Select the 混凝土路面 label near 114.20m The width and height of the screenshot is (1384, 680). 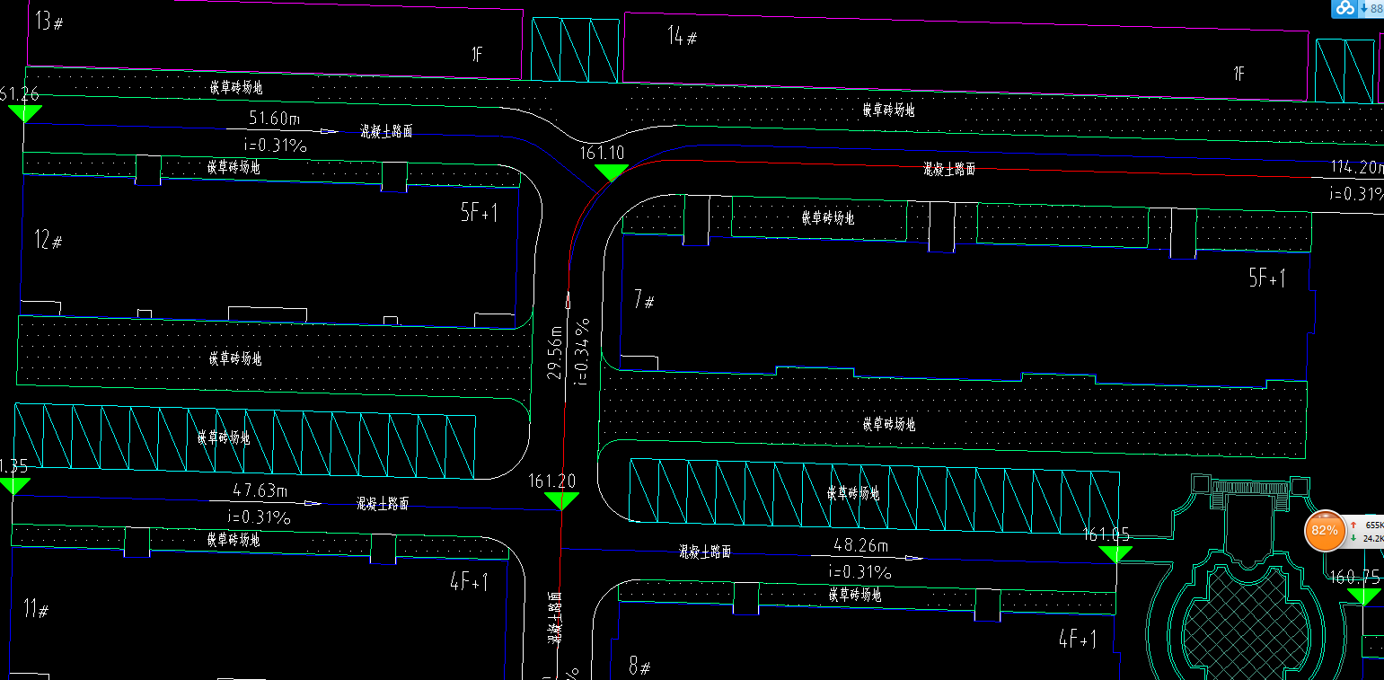[950, 169]
